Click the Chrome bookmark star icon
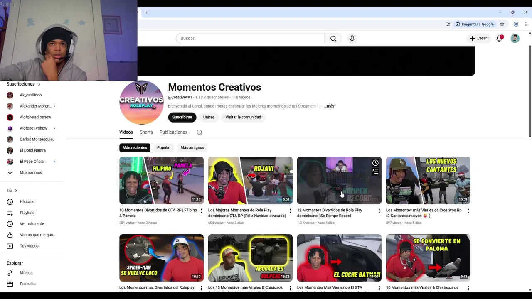 [x=502, y=24]
